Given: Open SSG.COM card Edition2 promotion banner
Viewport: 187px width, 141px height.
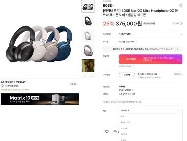Looking at the screenshot, I should tap(143, 49).
